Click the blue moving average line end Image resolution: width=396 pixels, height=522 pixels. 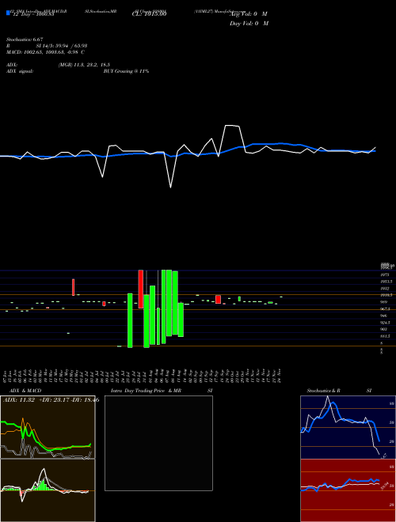[x=375, y=151]
